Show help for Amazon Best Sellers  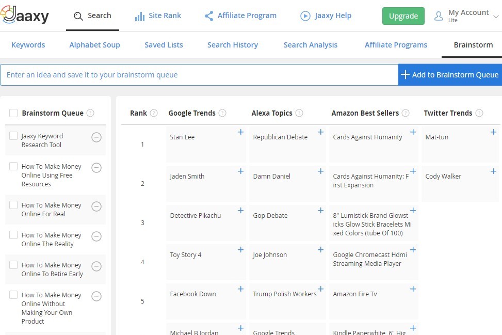click(406, 113)
